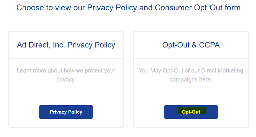Click the page heading about Privacy Policy
256x137 pixels.
click(128, 7)
